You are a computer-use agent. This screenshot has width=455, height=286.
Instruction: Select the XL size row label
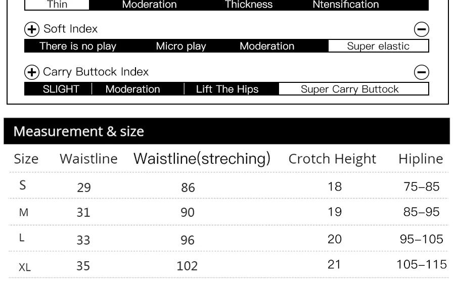coord(25,267)
